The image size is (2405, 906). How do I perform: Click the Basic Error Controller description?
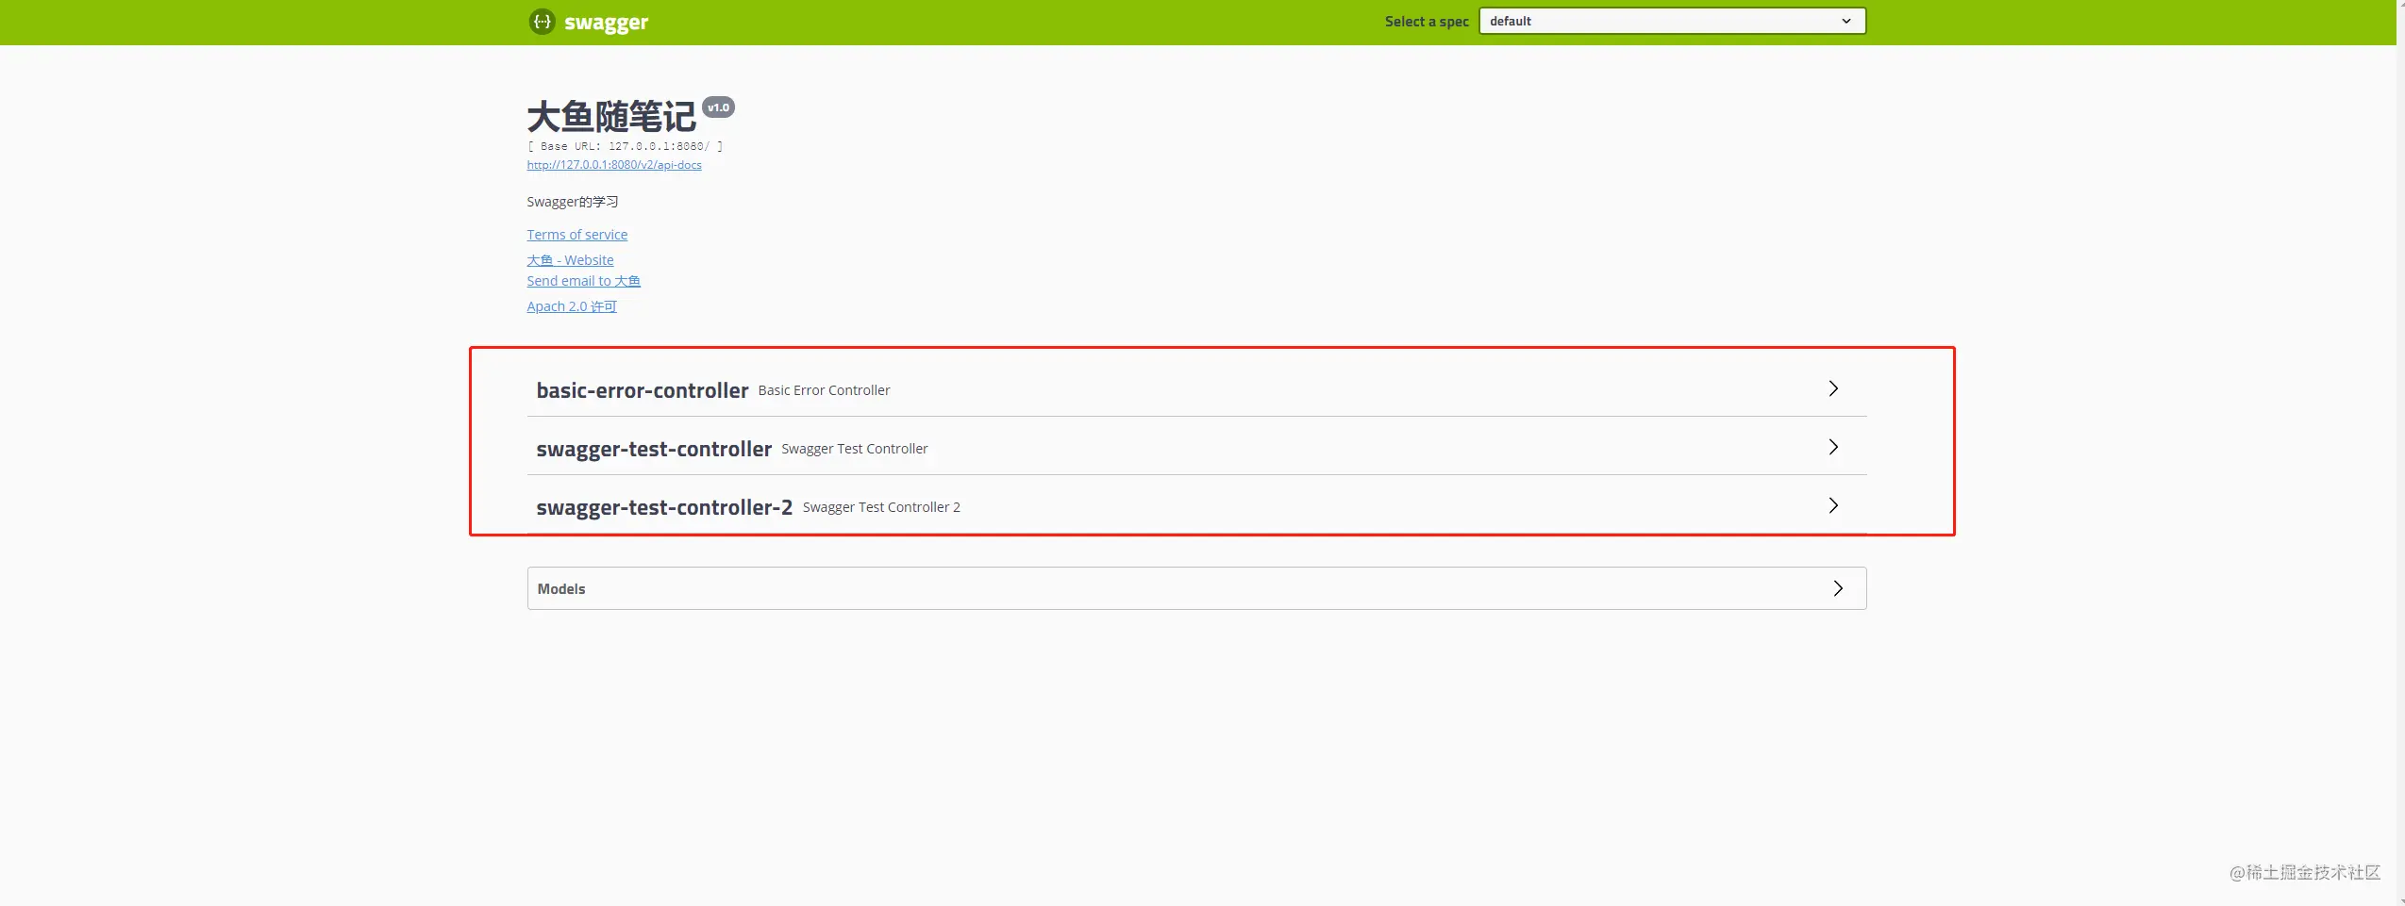coord(824,390)
